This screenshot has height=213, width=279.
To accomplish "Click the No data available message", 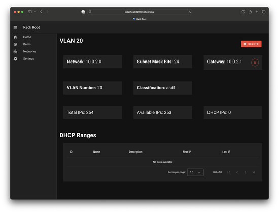I will 163,162.
